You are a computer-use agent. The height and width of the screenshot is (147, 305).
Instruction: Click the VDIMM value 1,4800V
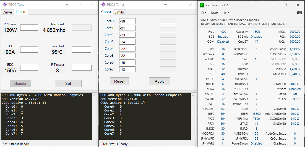[295, 69]
